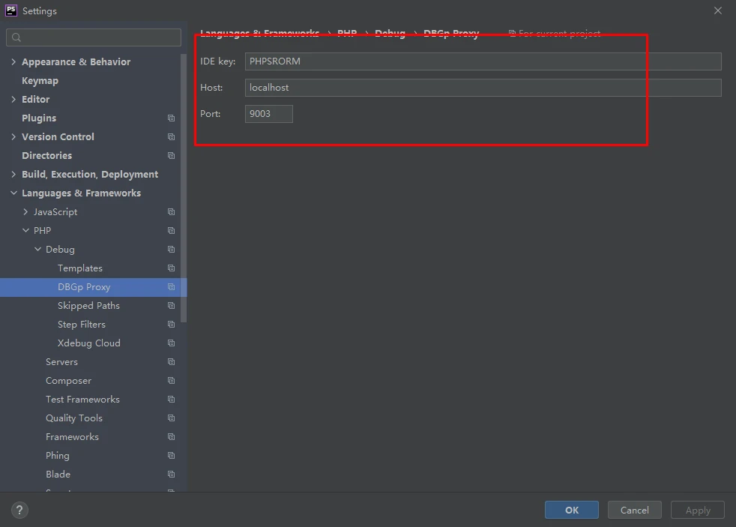Expand the JavaScript settings node
Viewport: 736px width, 527px height.
pos(25,211)
